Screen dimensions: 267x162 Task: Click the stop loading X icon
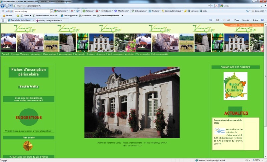[216, 6]
